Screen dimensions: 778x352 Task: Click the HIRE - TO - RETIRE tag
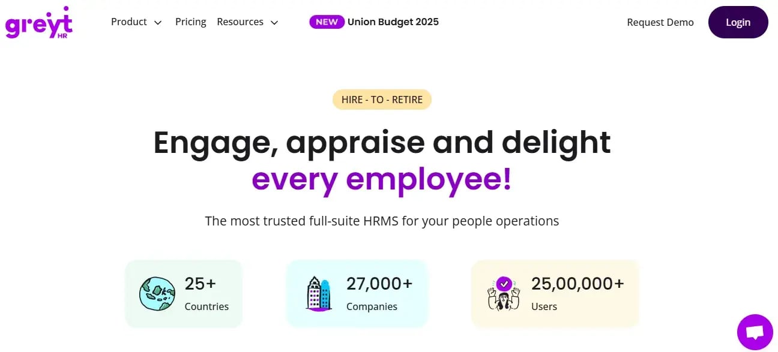(382, 100)
